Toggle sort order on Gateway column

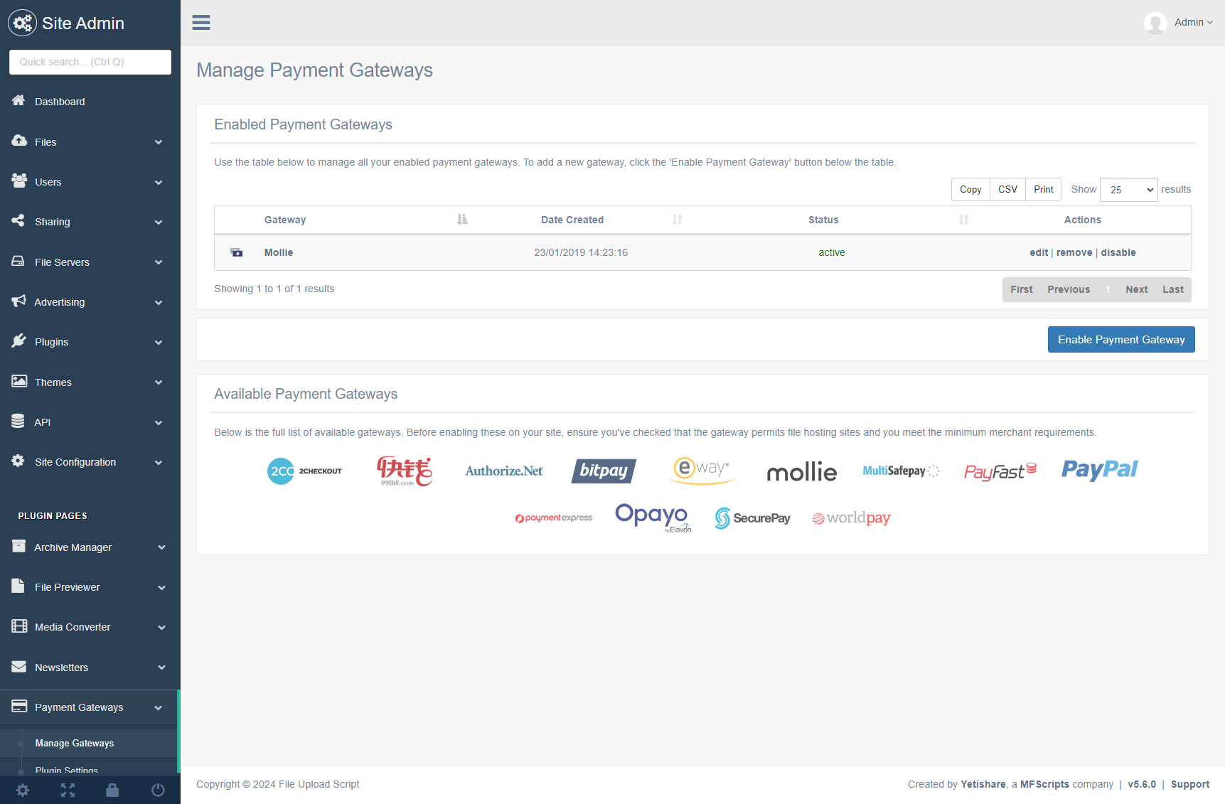tap(285, 220)
